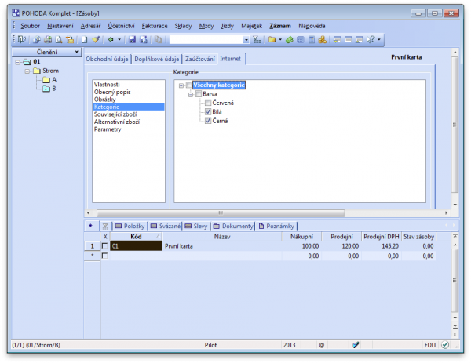
Task: Uncheck the Bílá category checkbox
Action: pos(208,112)
